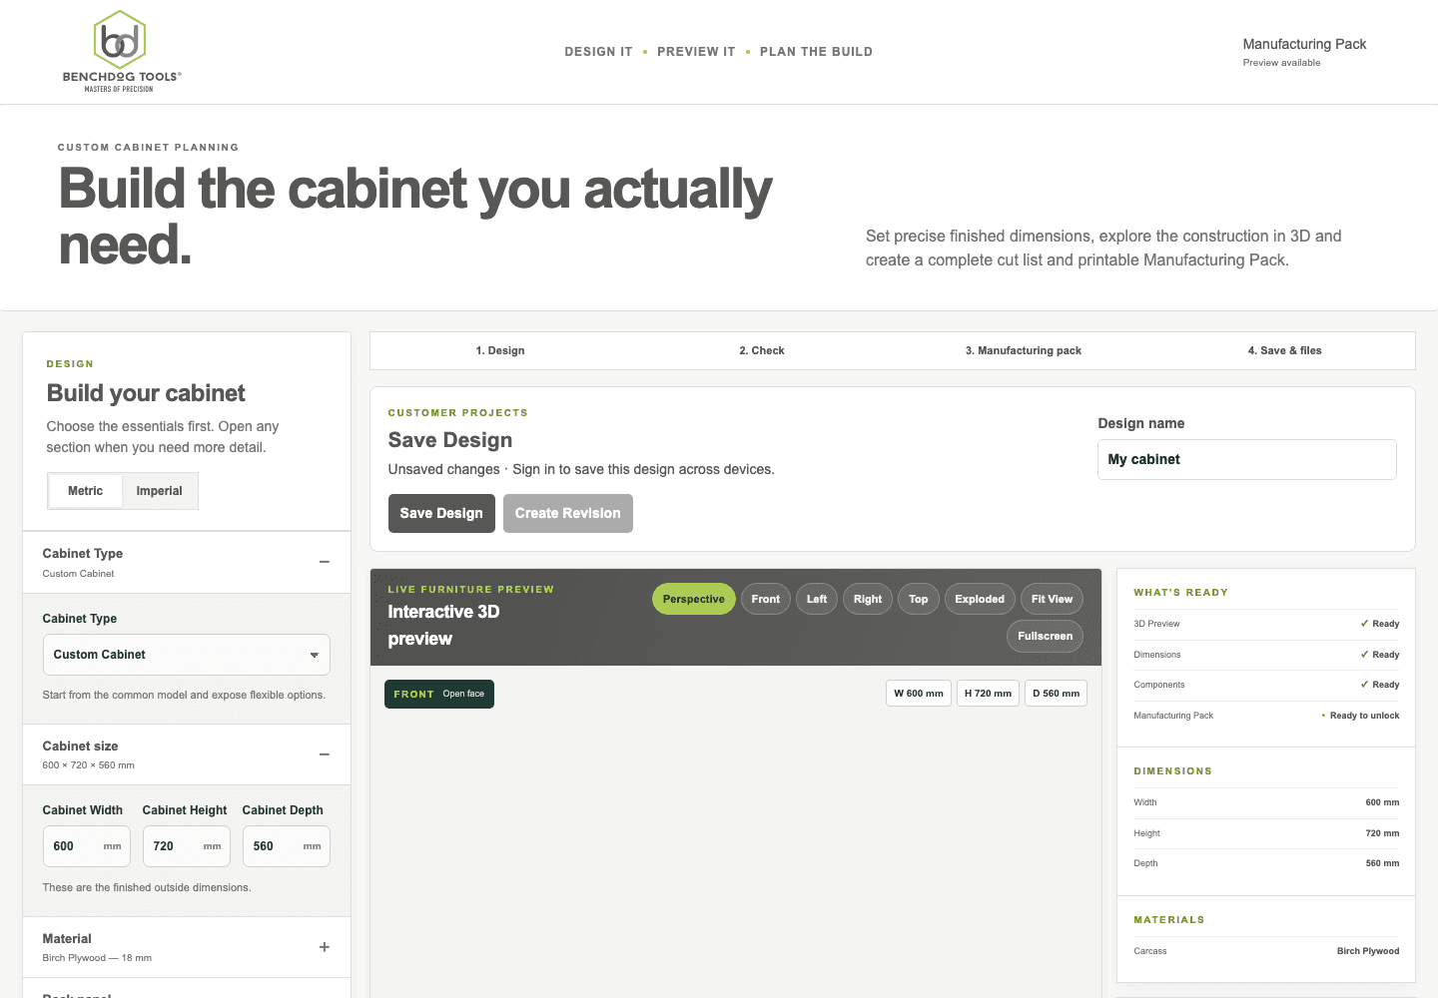
Task: Select the Left view
Action: (817, 599)
